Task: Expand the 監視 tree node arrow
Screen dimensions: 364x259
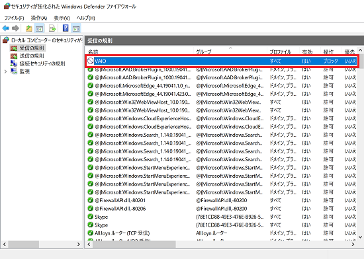Action: [x=5, y=71]
